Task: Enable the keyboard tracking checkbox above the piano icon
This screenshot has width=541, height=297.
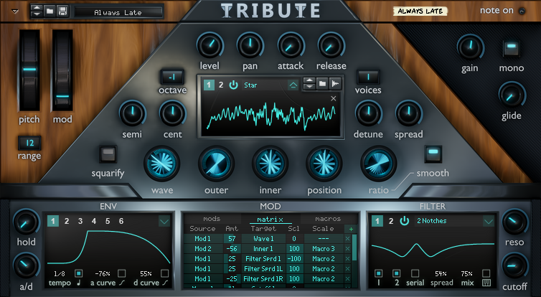Action: pos(486,273)
